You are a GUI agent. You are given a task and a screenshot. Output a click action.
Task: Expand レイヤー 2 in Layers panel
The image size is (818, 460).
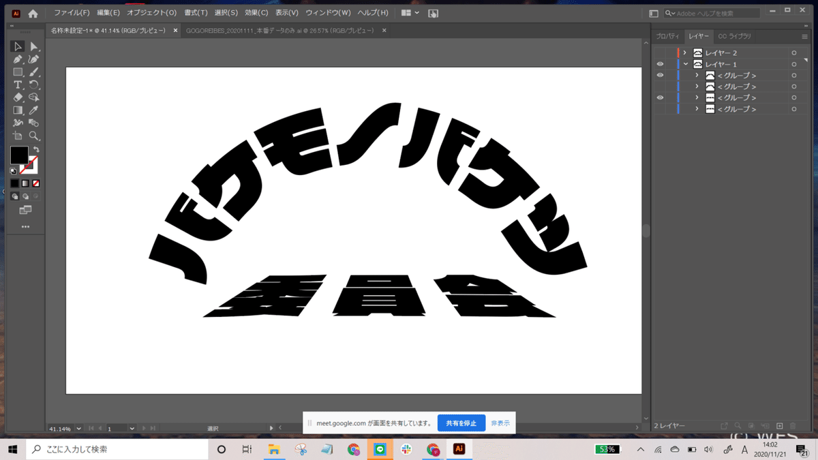click(685, 52)
